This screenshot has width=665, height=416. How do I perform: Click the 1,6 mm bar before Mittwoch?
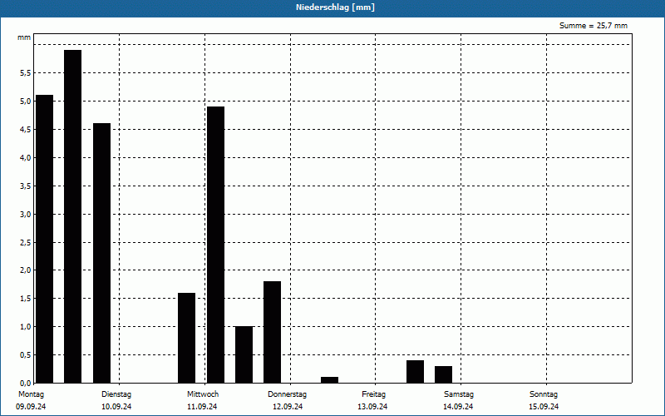[x=186, y=338]
